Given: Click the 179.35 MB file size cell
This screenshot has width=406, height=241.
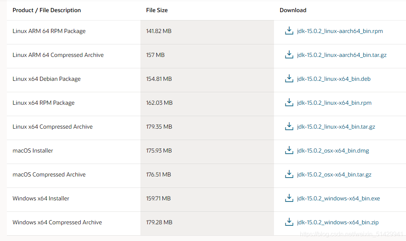Looking at the screenshot, I should coord(207,128).
